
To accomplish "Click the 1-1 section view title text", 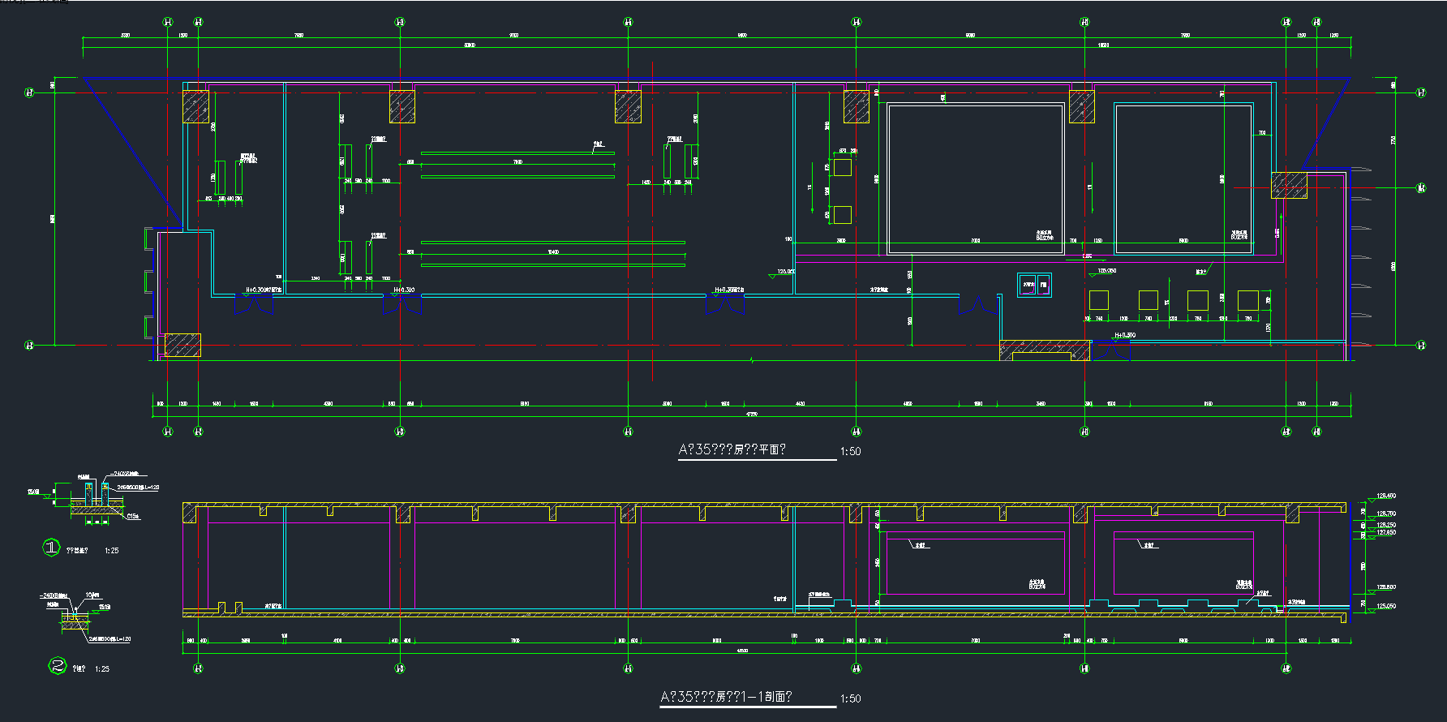I will click(726, 697).
